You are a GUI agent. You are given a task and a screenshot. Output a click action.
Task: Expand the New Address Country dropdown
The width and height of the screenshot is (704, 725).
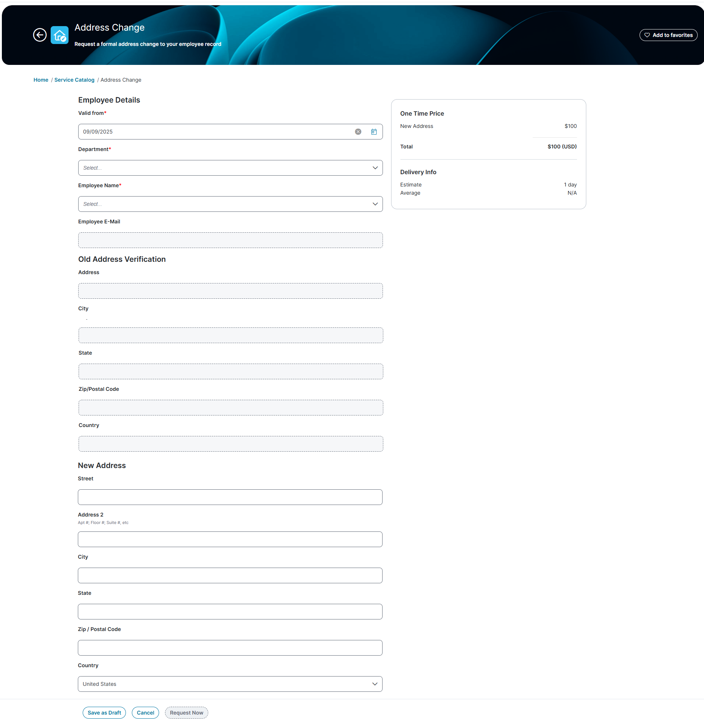pos(230,684)
